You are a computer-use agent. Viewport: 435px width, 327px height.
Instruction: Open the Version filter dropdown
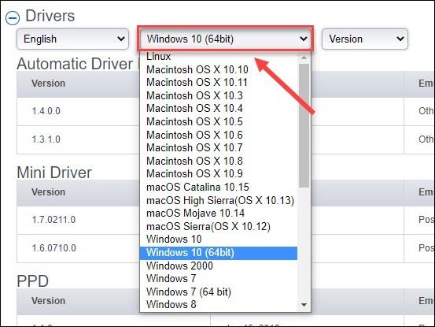point(364,39)
